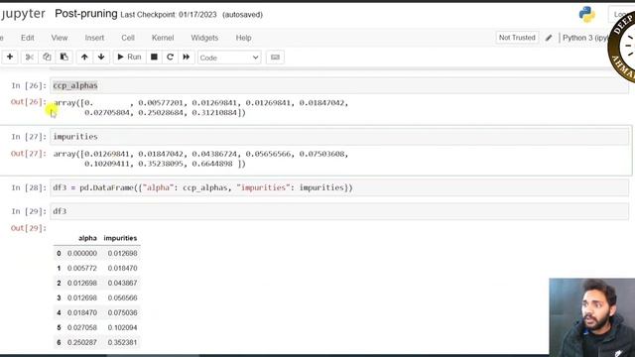
Task: Click impurities value 0.012698 in row 0
Action: (x=122, y=253)
